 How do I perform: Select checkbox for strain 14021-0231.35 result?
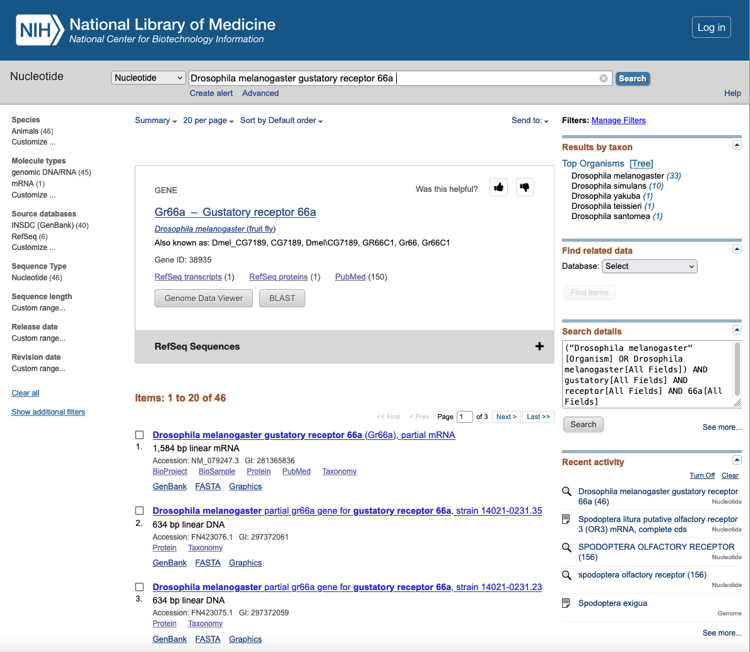pos(139,511)
